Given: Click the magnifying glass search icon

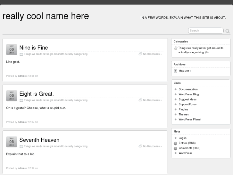Looking at the screenshot, I should (228, 31).
